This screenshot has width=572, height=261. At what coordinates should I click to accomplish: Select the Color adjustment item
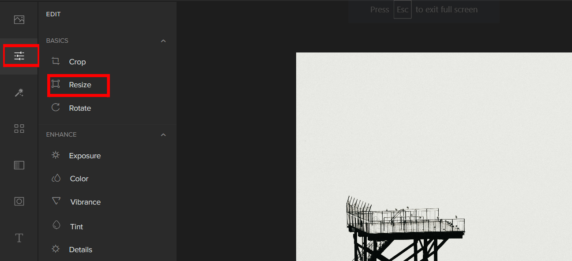(x=79, y=179)
